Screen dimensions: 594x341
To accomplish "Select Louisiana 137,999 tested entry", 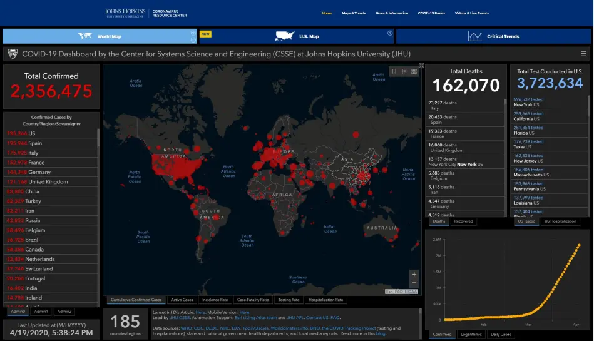I will (x=549, y=200).
